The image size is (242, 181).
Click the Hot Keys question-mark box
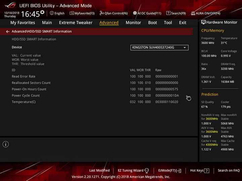(206, 171)
